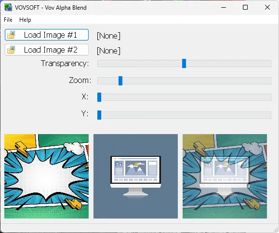Select the blended result image preview
The height and width of the screenshot is (233, 279).
click(x=225, y=176)
